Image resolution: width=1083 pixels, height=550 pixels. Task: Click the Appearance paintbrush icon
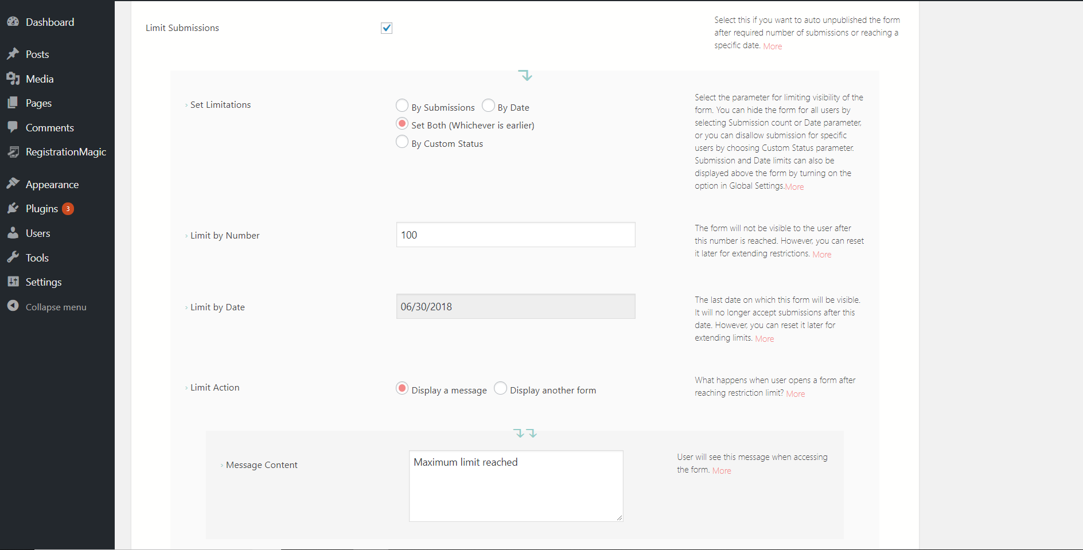click(13, 184)
